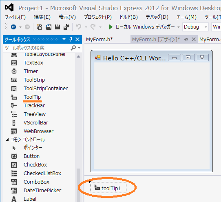
Task: Click the TextBox label in toolbox
Action: tap(33, 63)
